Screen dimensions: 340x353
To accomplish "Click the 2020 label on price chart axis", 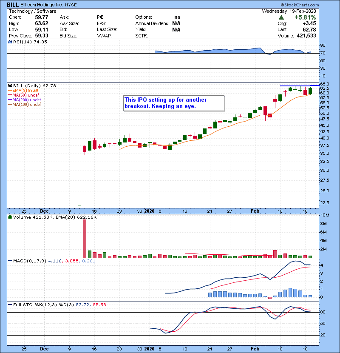I will click(x=149, y=211).
